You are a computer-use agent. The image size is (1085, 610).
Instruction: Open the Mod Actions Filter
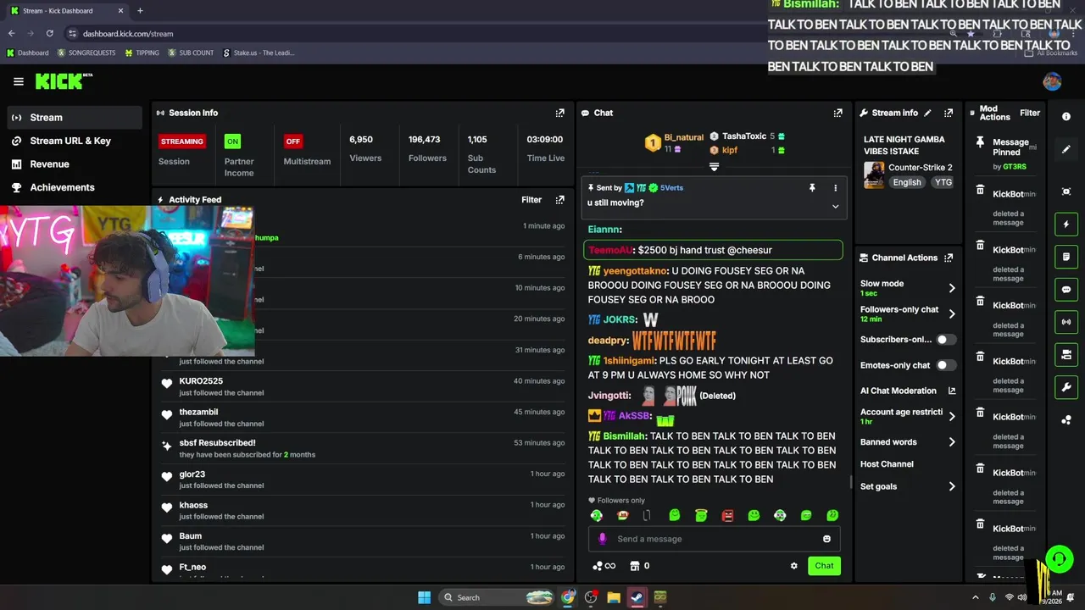(x=1030, y=113)
